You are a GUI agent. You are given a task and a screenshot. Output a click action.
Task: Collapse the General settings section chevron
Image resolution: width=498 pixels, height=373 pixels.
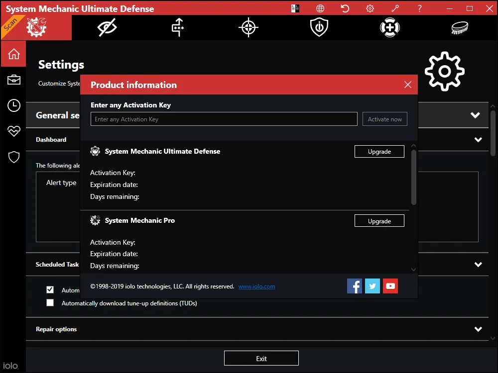475,115
